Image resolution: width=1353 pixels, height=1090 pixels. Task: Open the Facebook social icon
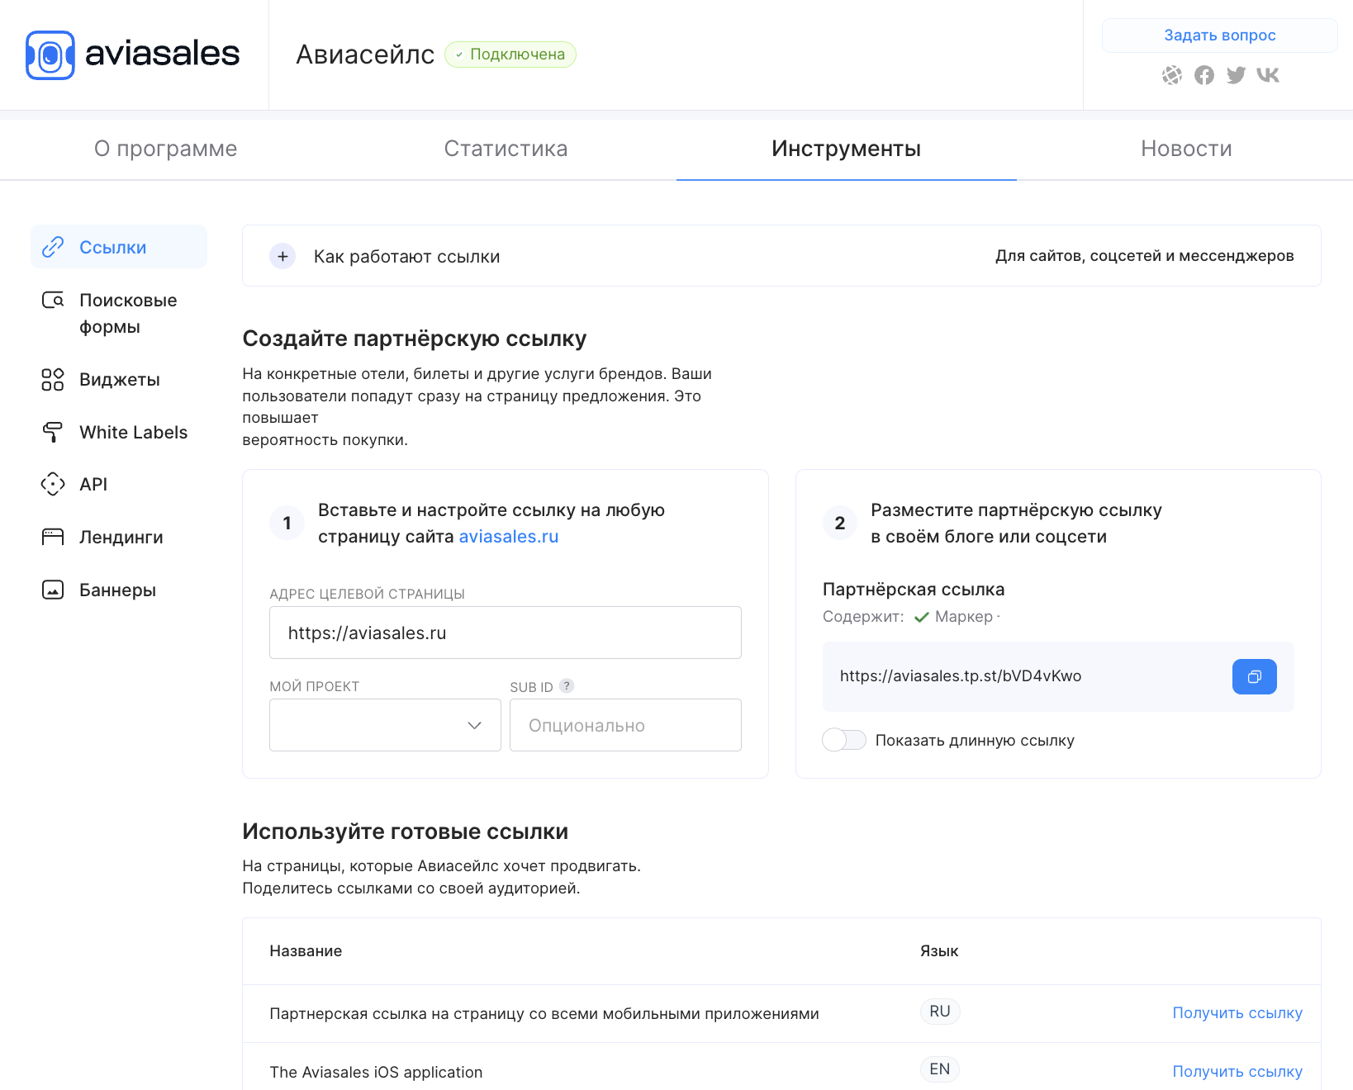pos(1204,75)
